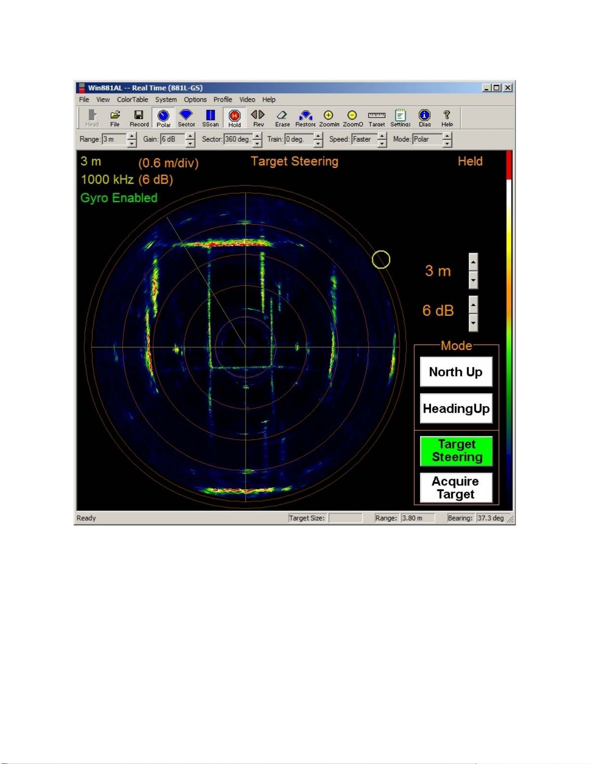Open the File folder toolbar icon
Image resolution: width=590 pixels, height=764 pixels.
(x=115, y=118)
